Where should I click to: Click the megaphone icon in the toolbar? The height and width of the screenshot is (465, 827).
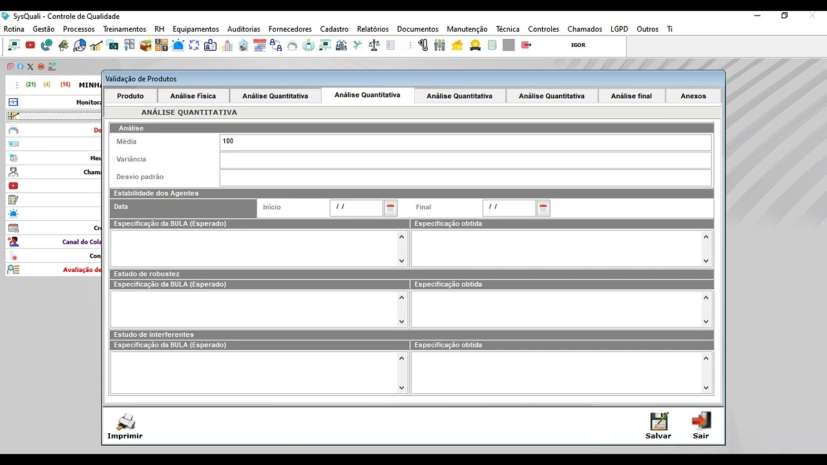(63, 45)
